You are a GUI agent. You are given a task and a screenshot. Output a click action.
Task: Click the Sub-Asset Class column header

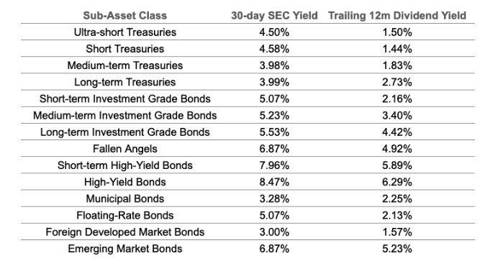click(125, 16)
